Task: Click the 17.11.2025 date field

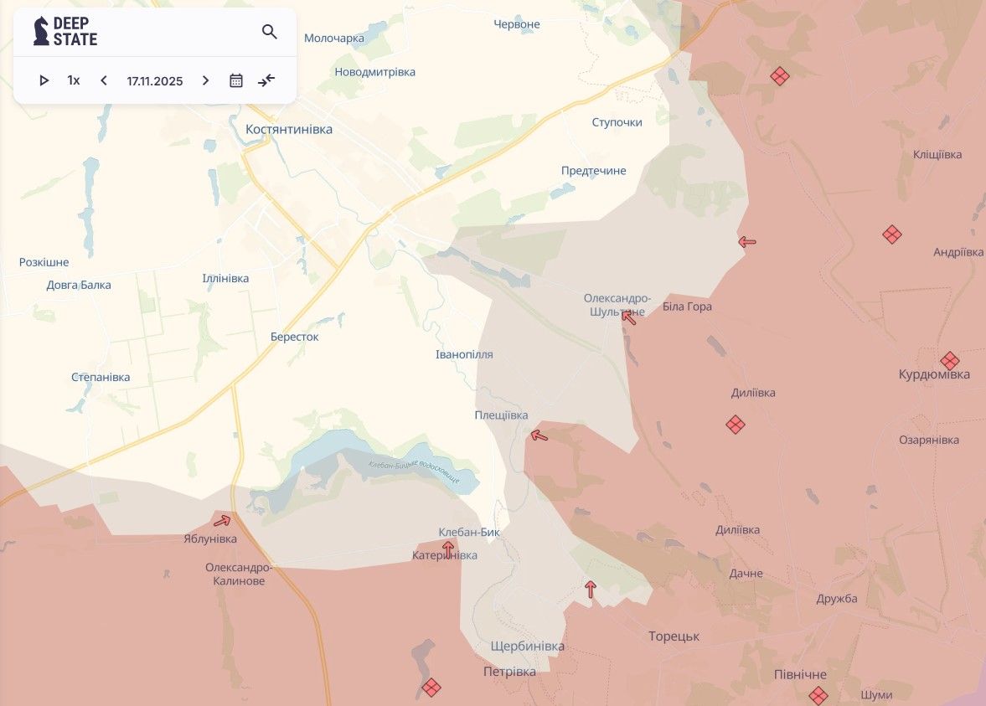Action: coord(155,81)
